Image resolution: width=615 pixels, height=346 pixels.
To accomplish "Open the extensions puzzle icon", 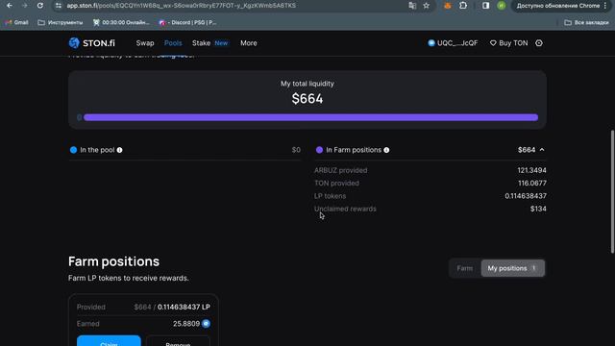I will [x=463, y=6].
